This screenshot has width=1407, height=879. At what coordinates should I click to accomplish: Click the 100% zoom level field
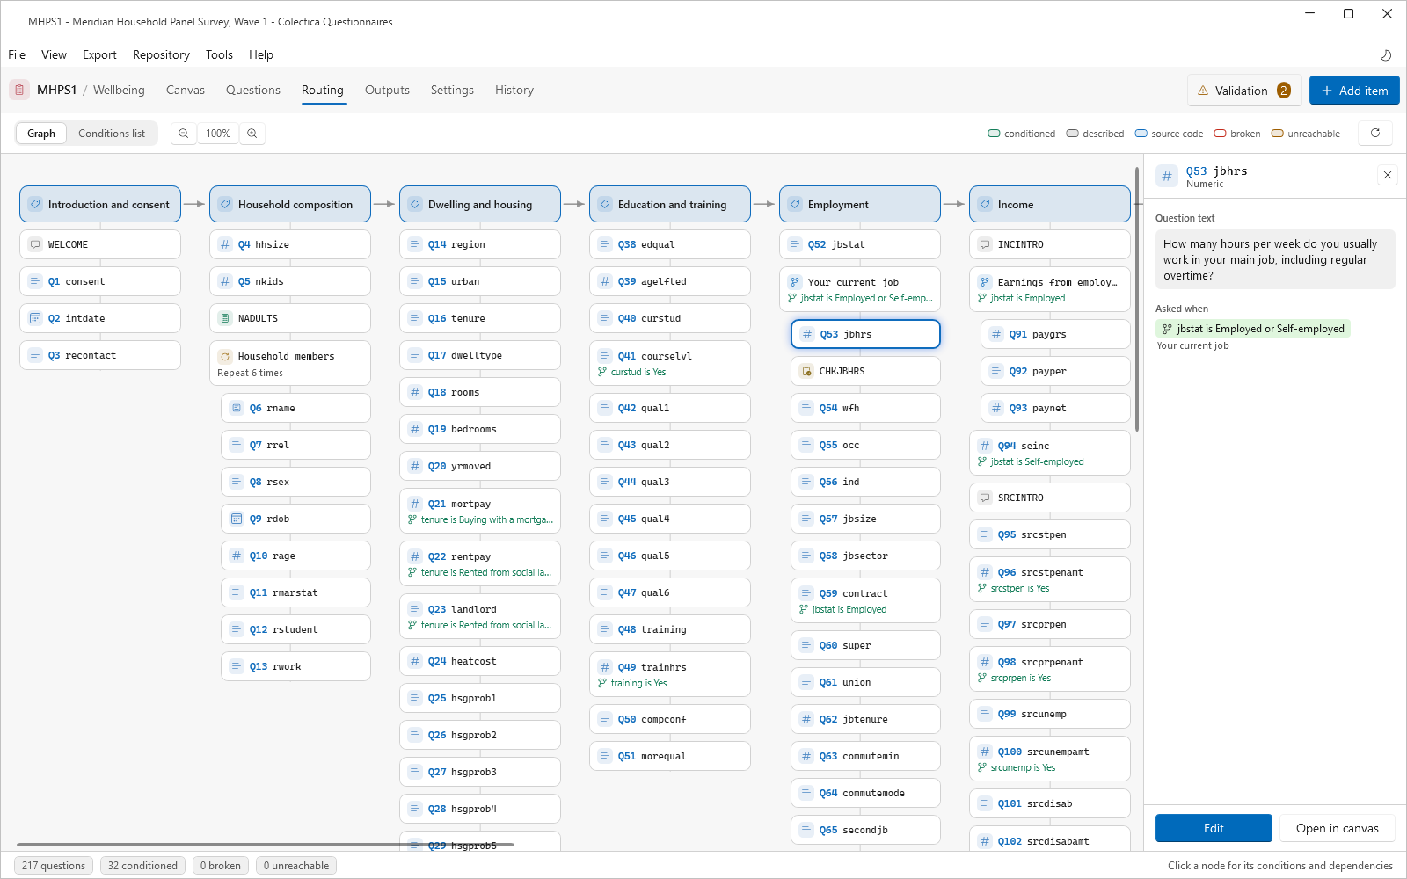(x=218, y=134)
